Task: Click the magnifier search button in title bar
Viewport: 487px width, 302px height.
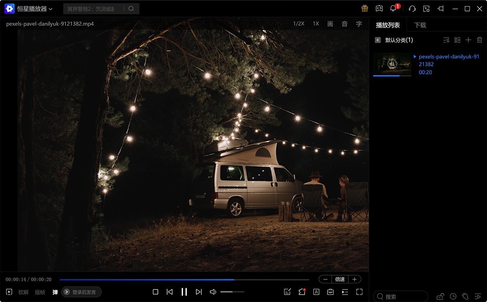Action: pos(131,9)
